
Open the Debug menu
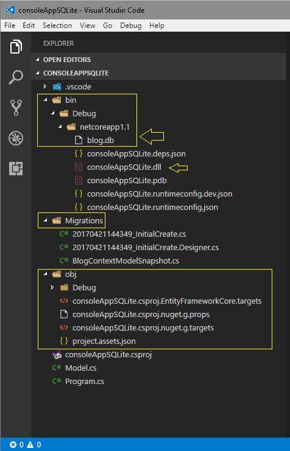tap(131, 26)
